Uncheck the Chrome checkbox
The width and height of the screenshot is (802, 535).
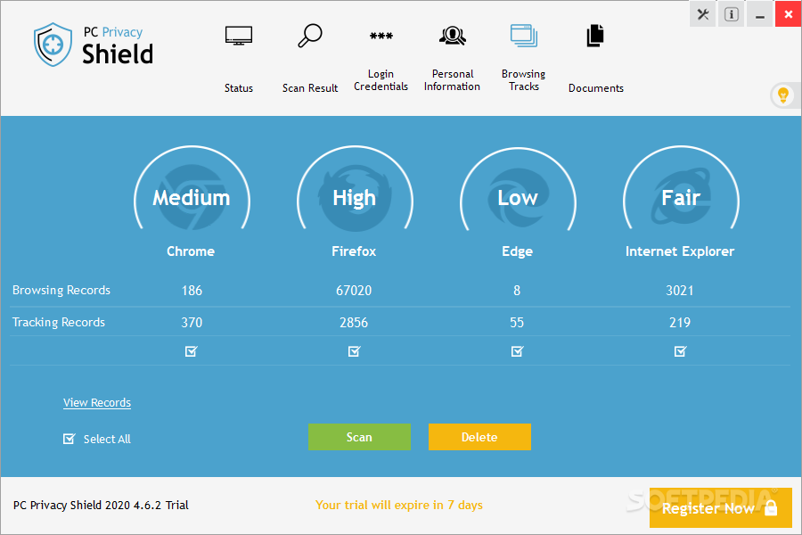[x=191, y=351]
